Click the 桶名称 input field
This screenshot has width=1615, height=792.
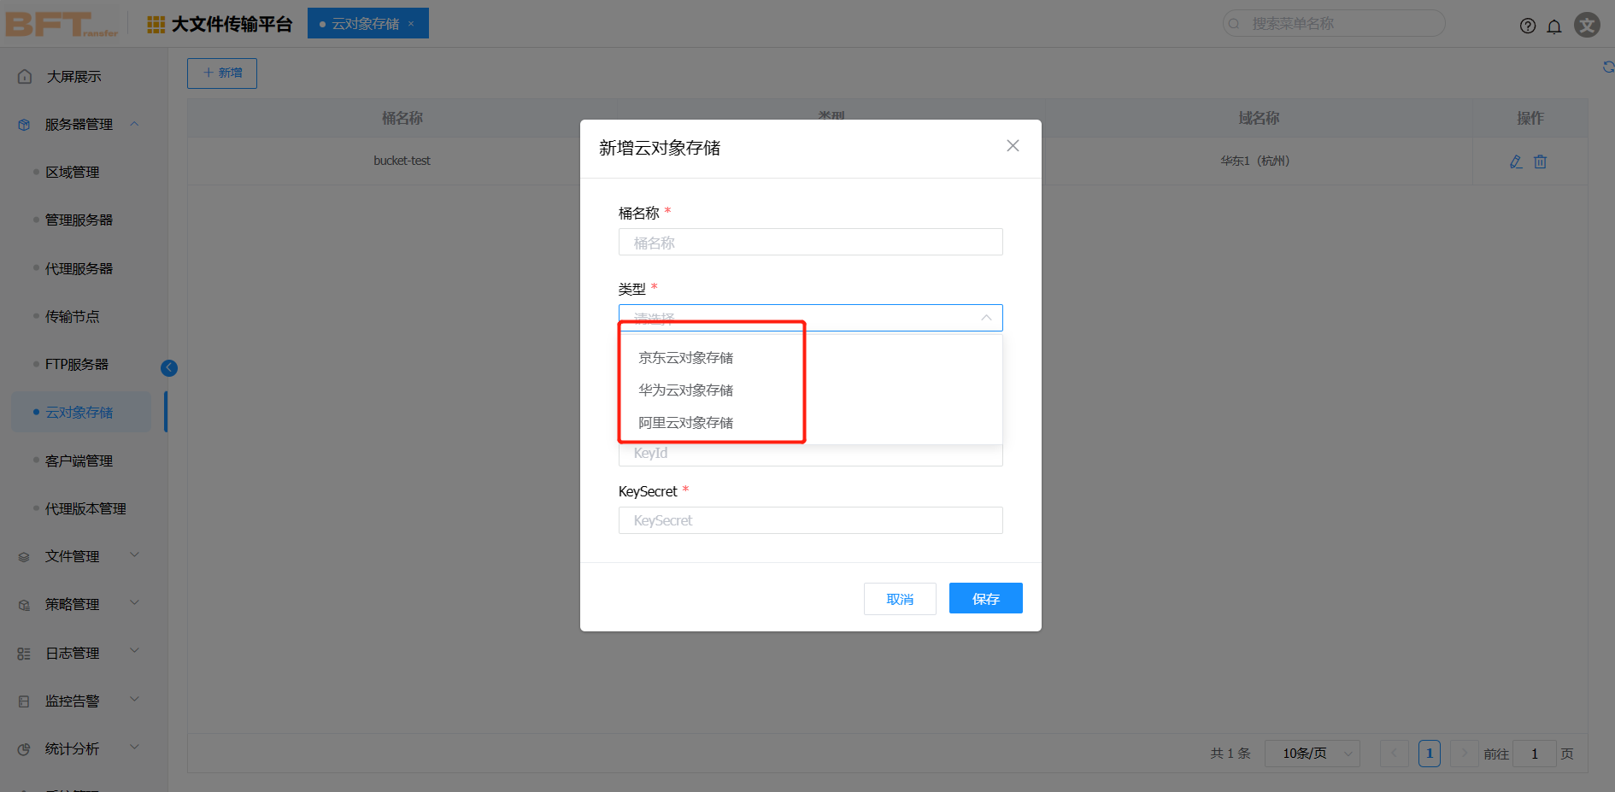(x=810, y=243)
